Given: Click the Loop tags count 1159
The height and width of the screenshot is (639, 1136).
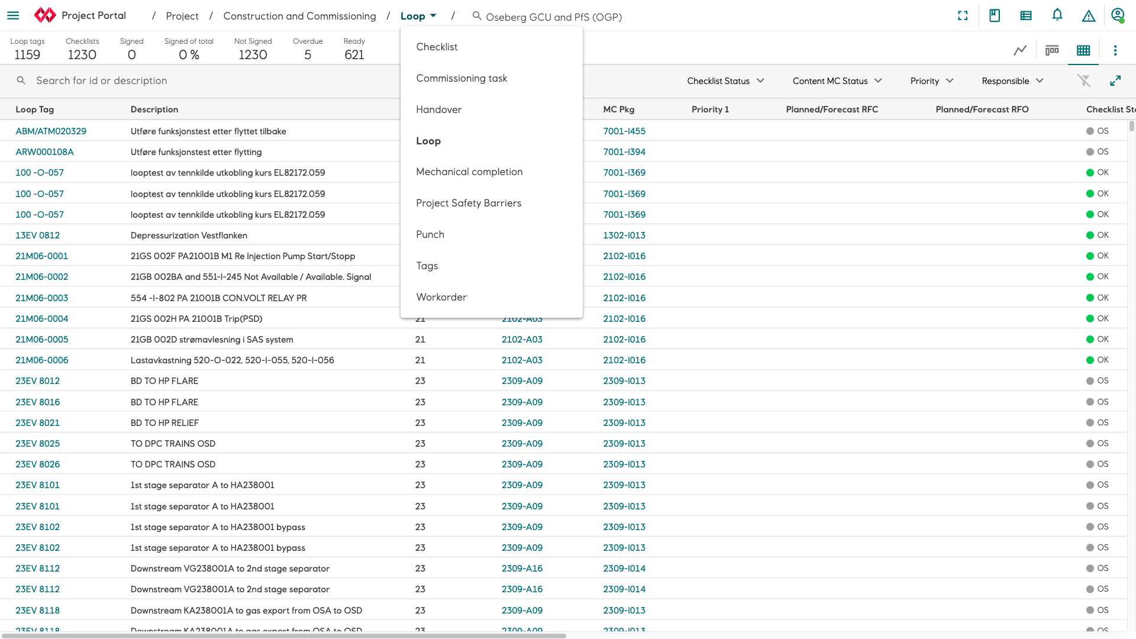Looking at the screenshot, I should point(27,54).
